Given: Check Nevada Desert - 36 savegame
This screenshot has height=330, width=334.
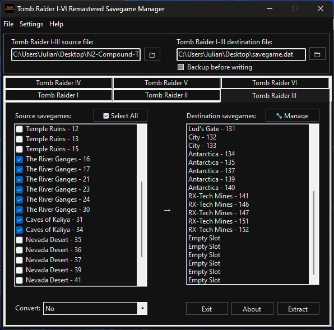Looking at the screenshot, I should point(20,250).
